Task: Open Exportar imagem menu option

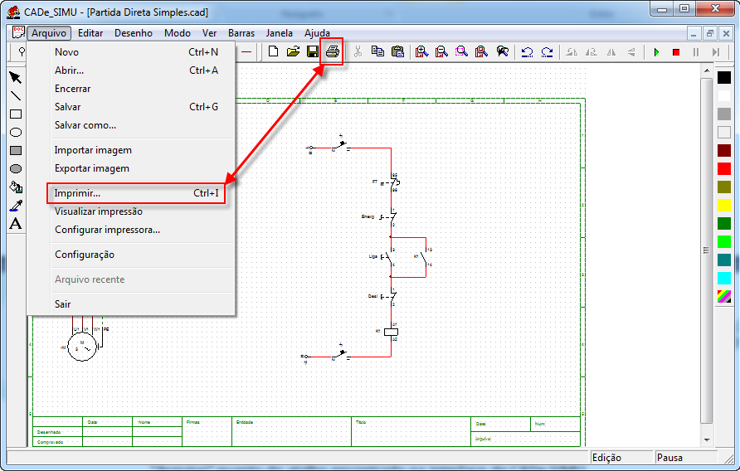Action: point(92,168)
